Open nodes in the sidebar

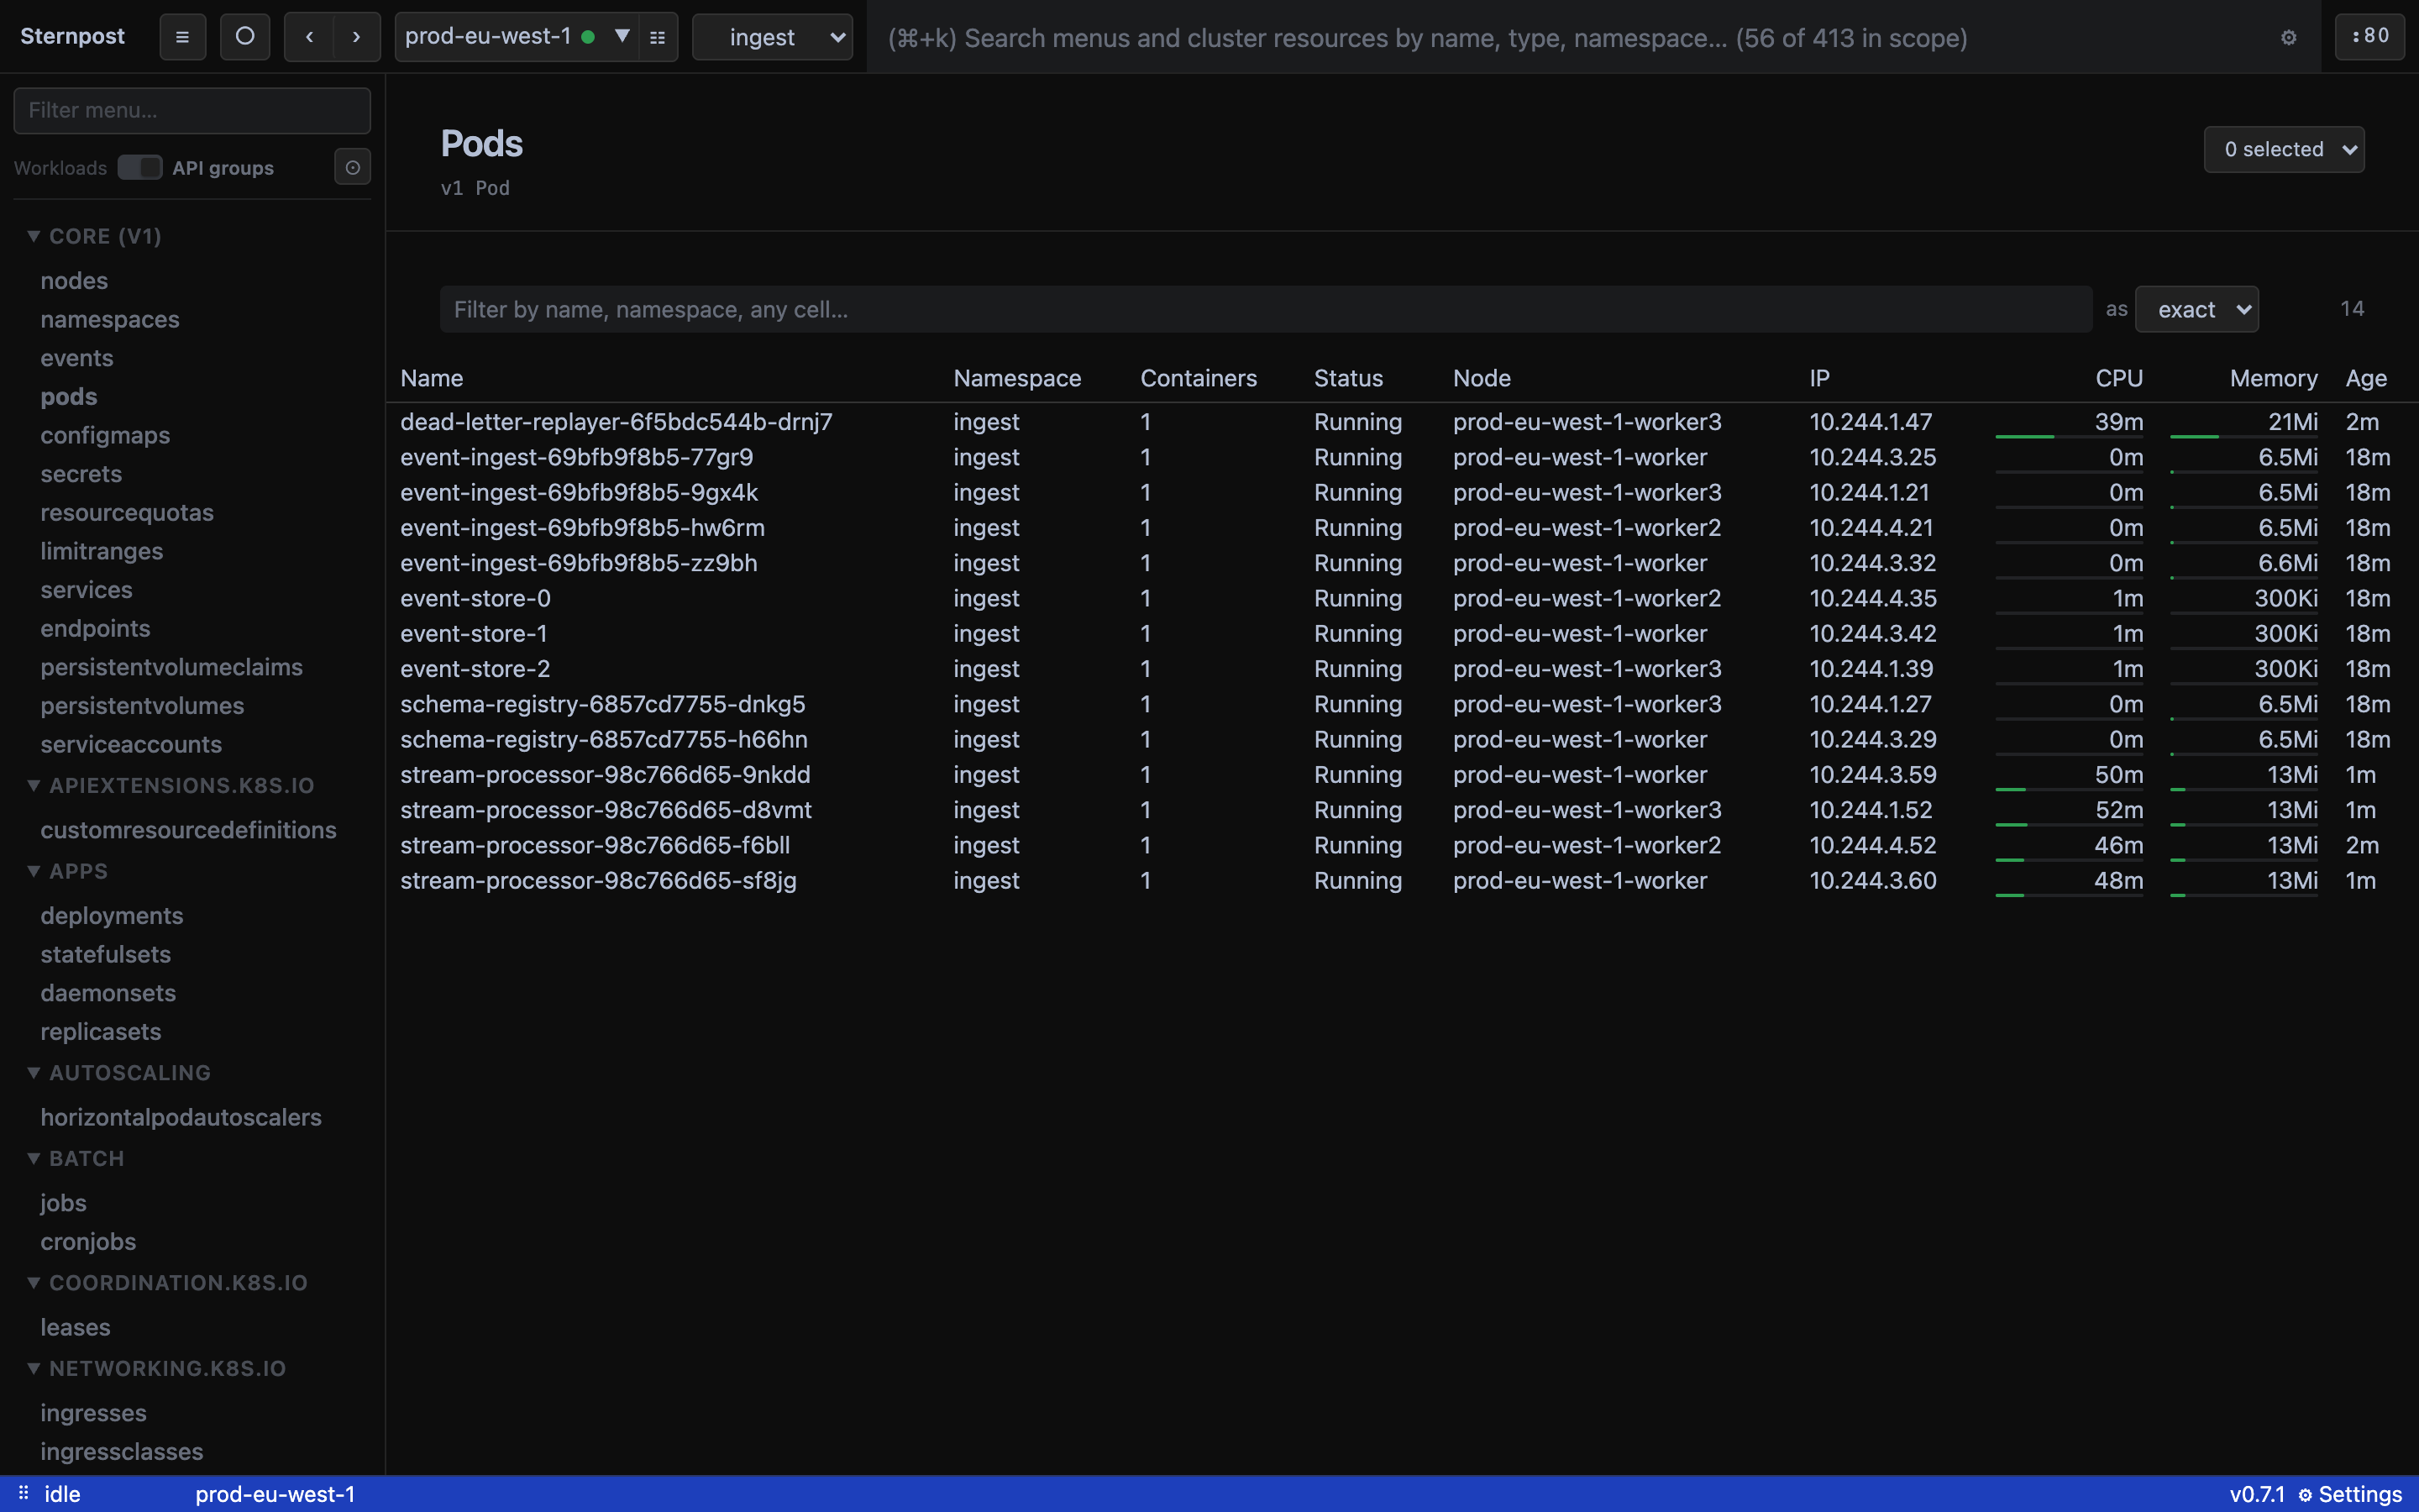coord(74,280)
